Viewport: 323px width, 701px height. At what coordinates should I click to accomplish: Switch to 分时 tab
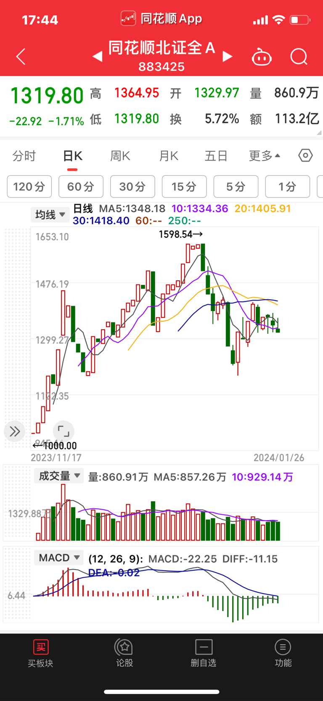24,156
